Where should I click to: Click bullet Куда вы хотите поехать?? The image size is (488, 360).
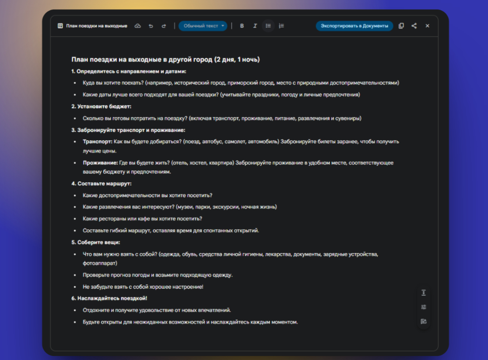coord(241,83)
